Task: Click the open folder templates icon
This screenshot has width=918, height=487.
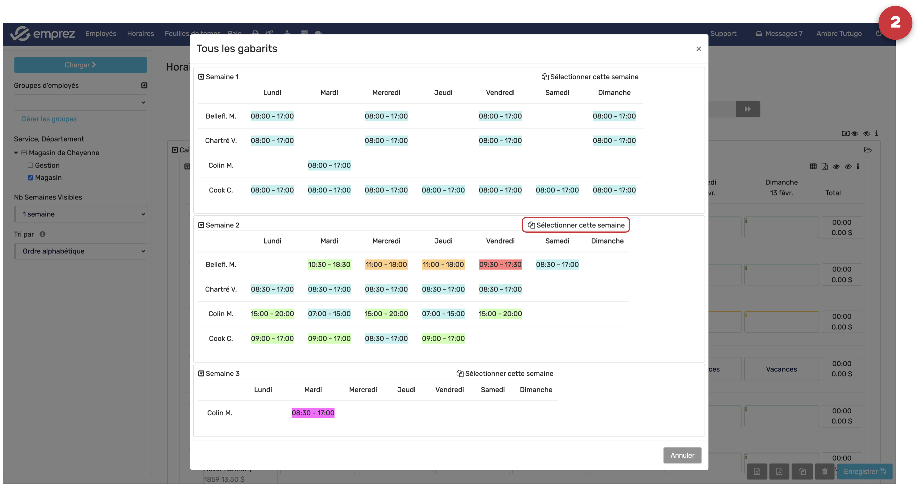Action: point(868,150)
